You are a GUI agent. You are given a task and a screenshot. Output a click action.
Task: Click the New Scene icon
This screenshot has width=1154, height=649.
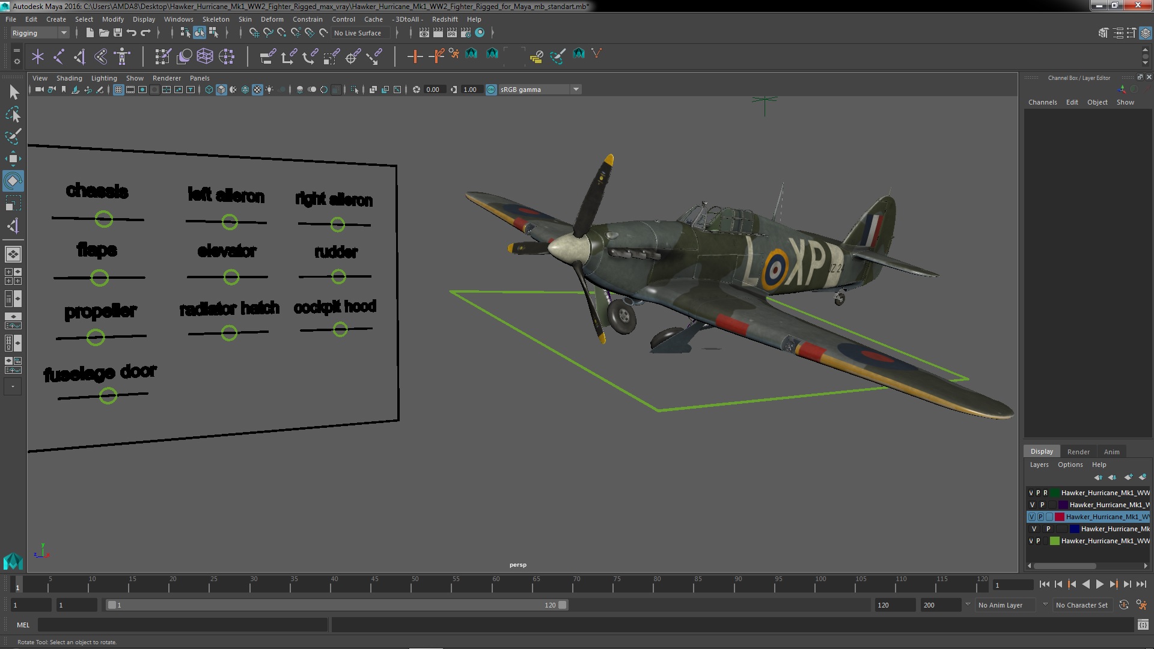90,33
